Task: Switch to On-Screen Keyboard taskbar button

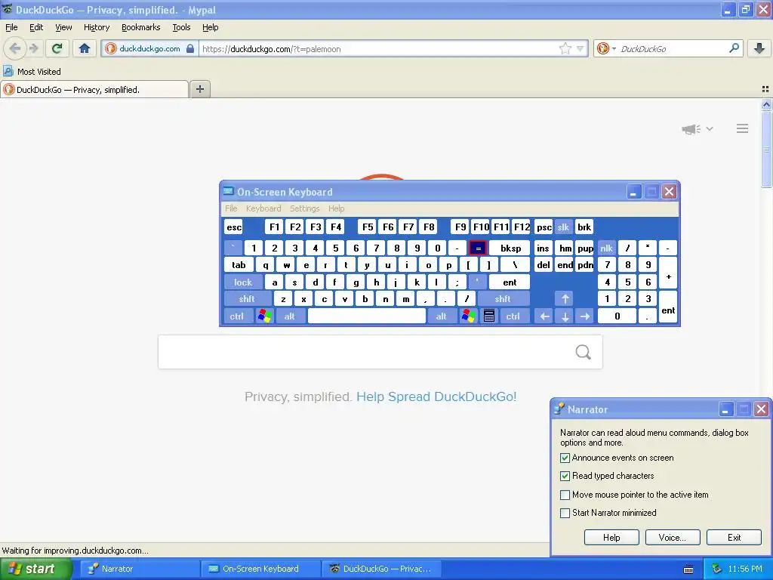Action: [260, 569]
